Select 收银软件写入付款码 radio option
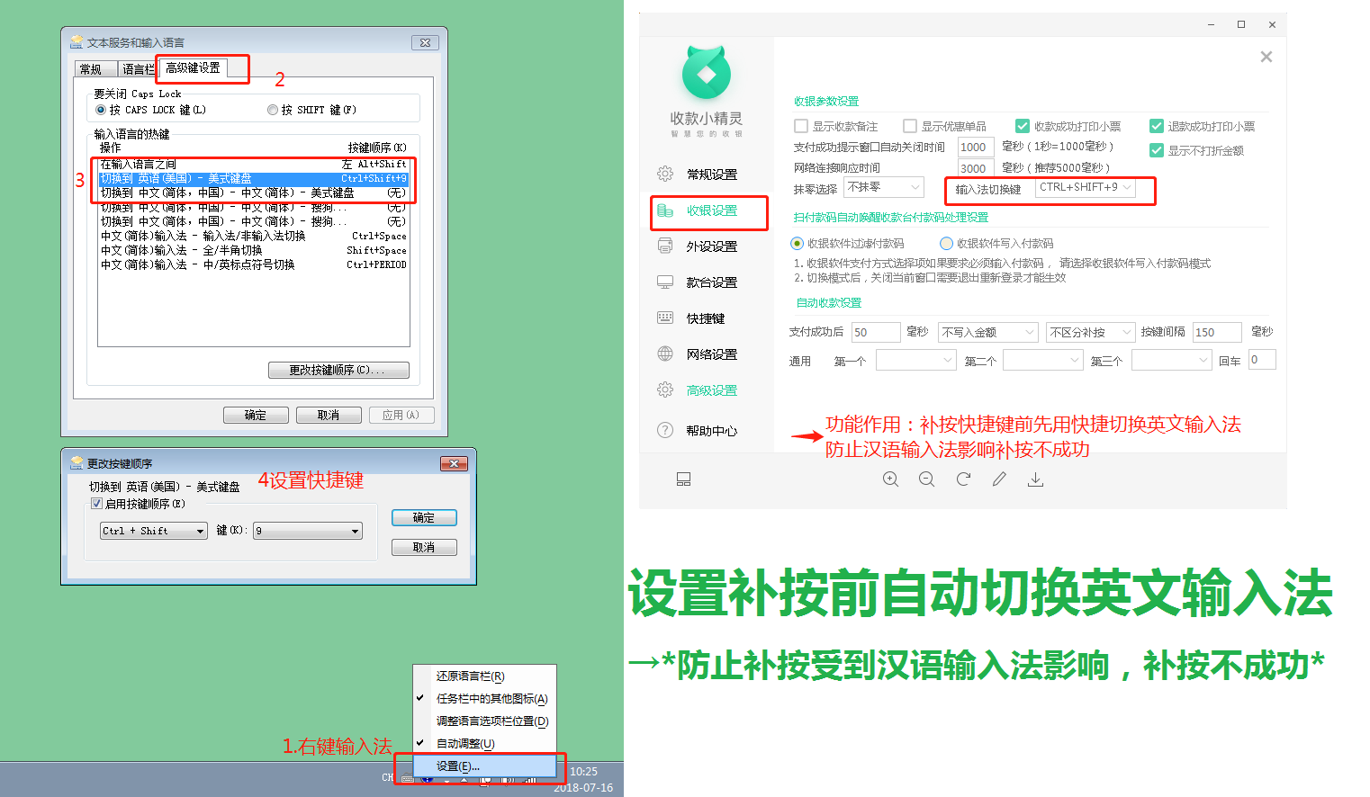This screenshot has height=797, width=1370. [946, 243]
